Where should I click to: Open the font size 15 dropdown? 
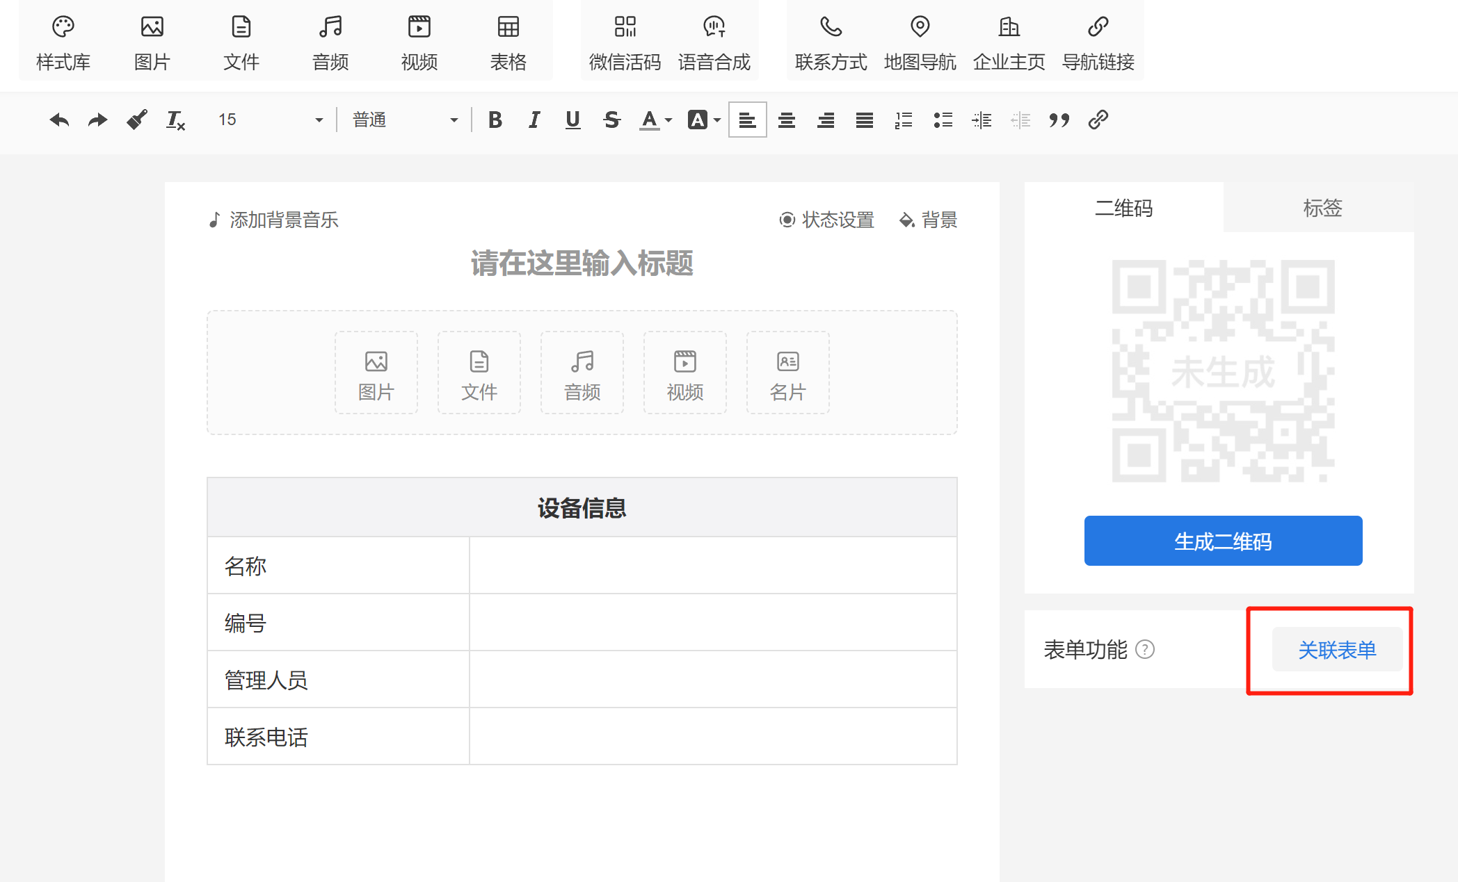click(x=270, y=120)
